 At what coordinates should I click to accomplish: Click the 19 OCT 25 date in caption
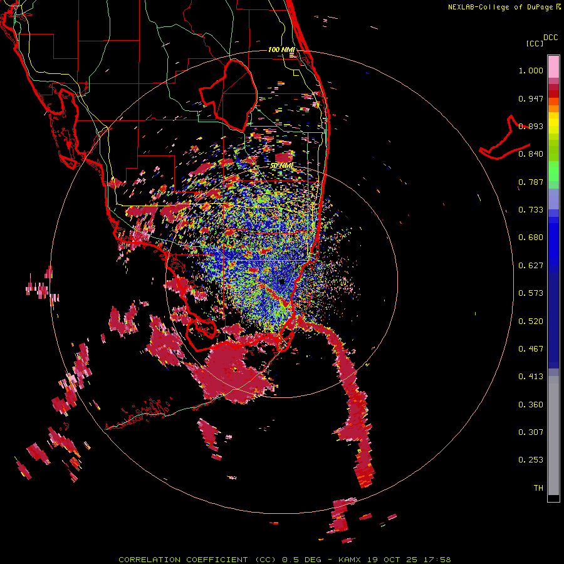(392, 560)
